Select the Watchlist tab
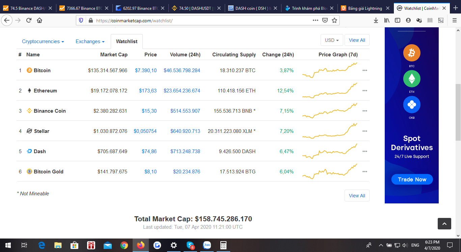Viewport: 461px width, 252px height. (127, 41)
